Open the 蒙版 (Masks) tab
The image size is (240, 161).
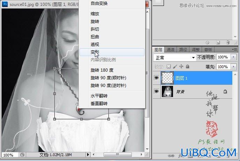pyautogui.click(x=208, y=50)
